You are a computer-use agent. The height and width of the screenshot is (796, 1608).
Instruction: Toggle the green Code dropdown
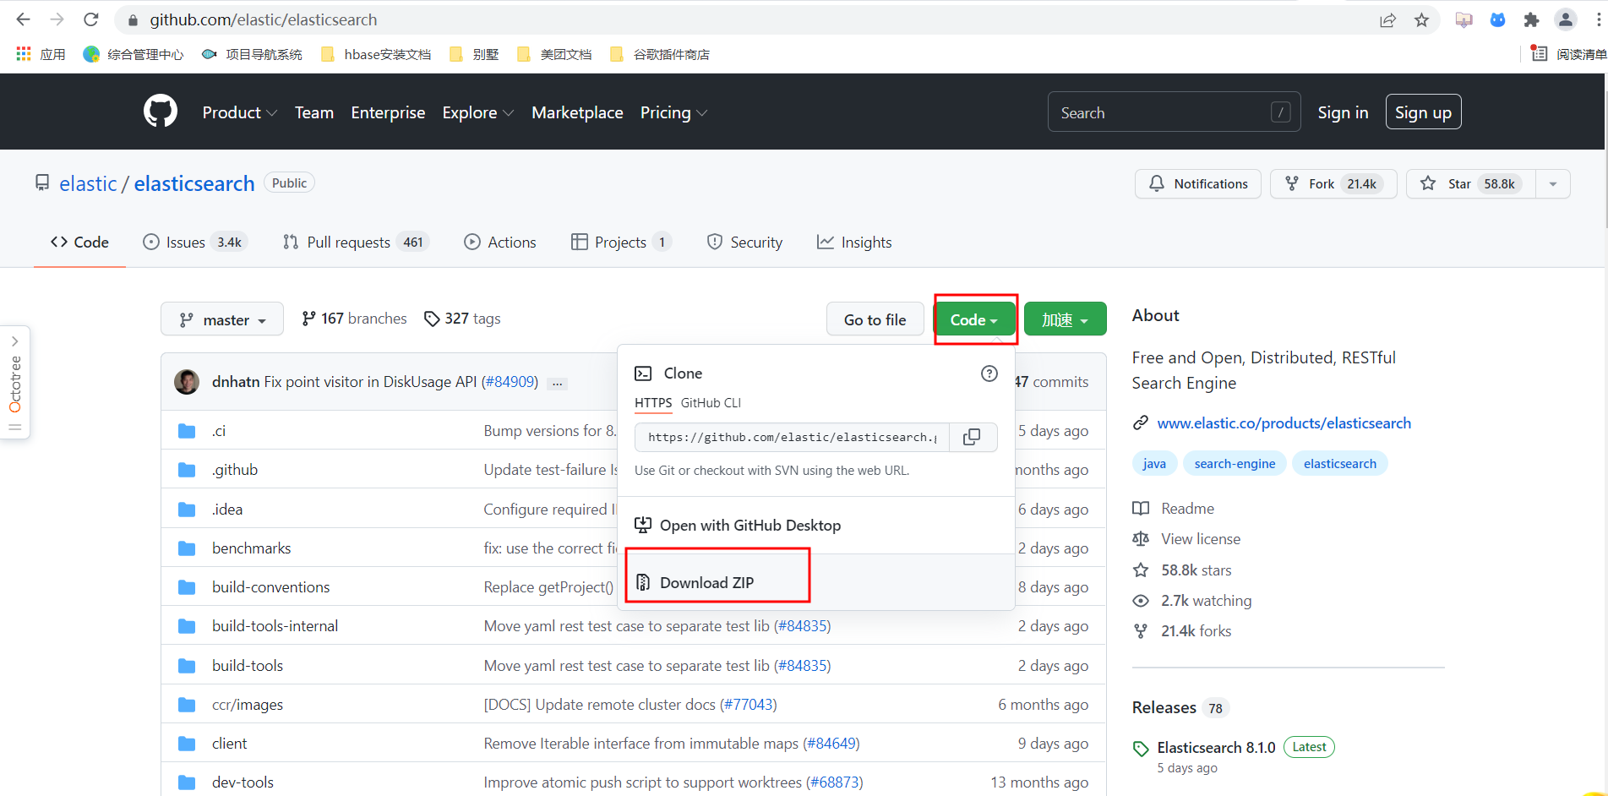pyautogui.click(x=974, y=319)
